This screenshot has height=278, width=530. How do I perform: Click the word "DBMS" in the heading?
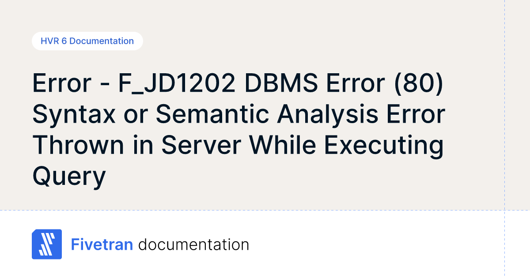tap(282, 84)
